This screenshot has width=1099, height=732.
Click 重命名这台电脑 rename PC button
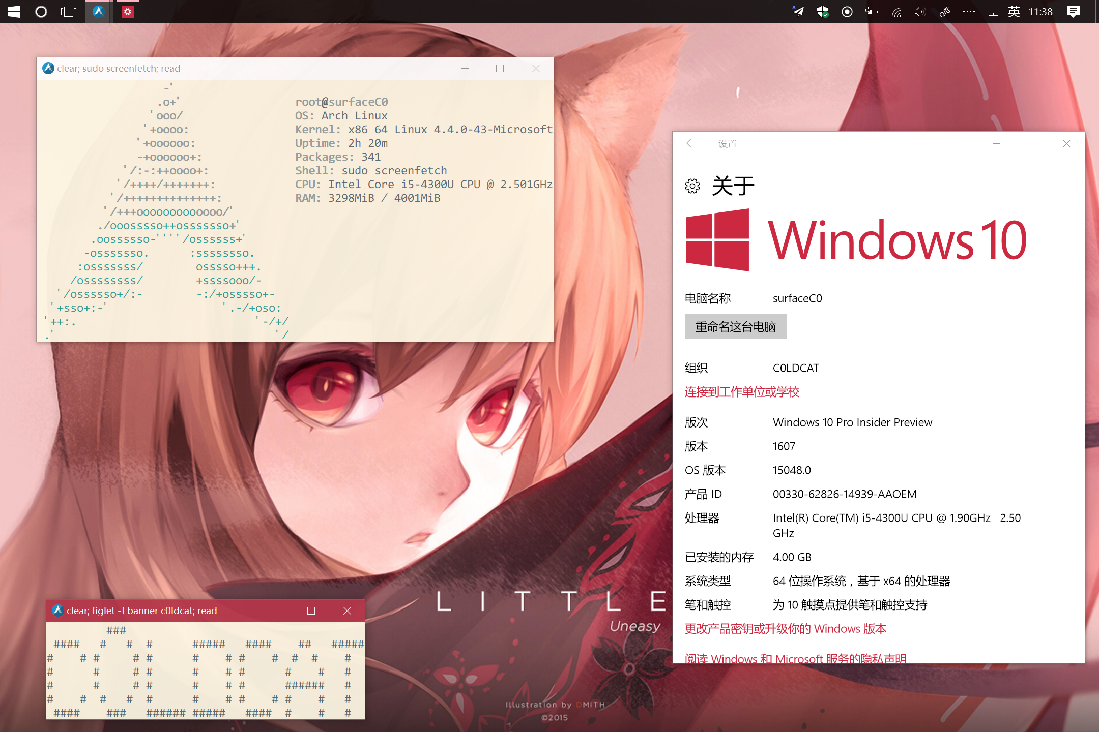tap(735, 326)
